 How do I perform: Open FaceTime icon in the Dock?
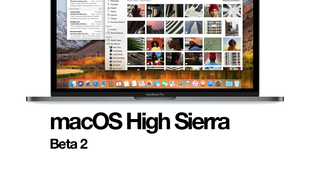(x=165, y=84)
